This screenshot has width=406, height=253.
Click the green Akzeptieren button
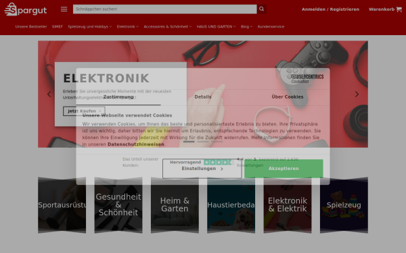click(284, 169)
